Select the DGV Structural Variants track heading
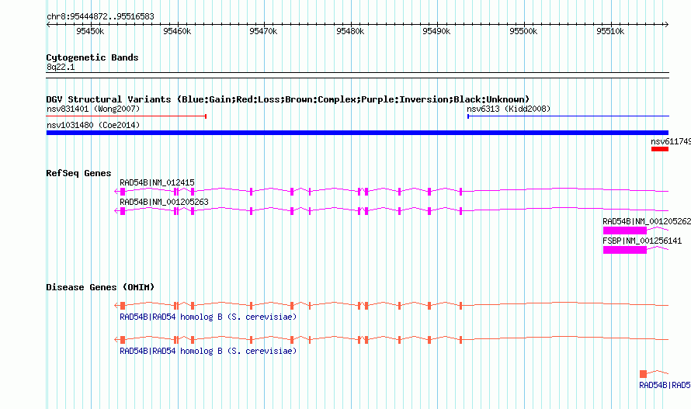Viewport: 691px width, 409px height. point(288,99)
